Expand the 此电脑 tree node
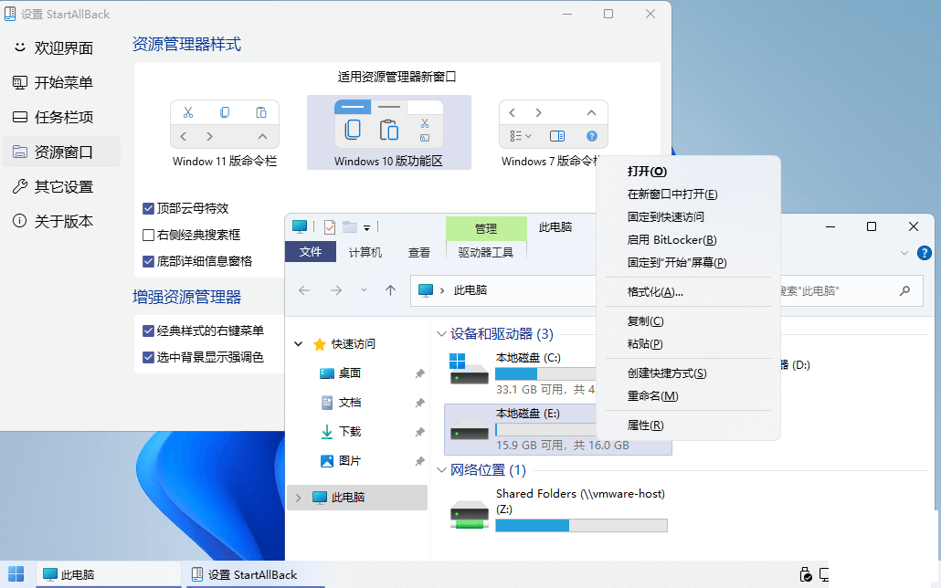This screenshot has width=941, height=588. pyautogui.click(x=298, y=498)
